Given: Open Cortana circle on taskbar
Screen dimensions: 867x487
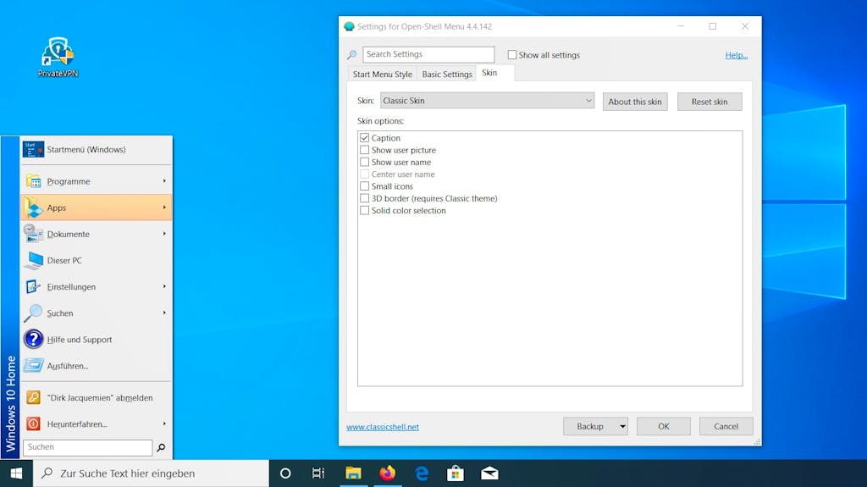Looking at the screenshot, I should pyautogui.click(x=285, y=473).
